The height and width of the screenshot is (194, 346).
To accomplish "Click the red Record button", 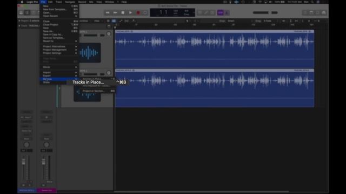I will (x=138, y=13).
